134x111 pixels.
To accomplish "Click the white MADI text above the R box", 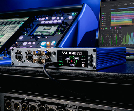I will tap(83, 63).
